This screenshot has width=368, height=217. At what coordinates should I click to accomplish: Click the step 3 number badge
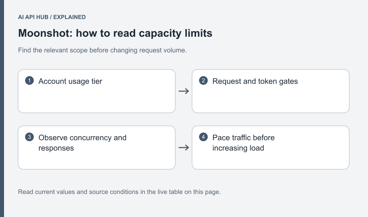(29, 137)
